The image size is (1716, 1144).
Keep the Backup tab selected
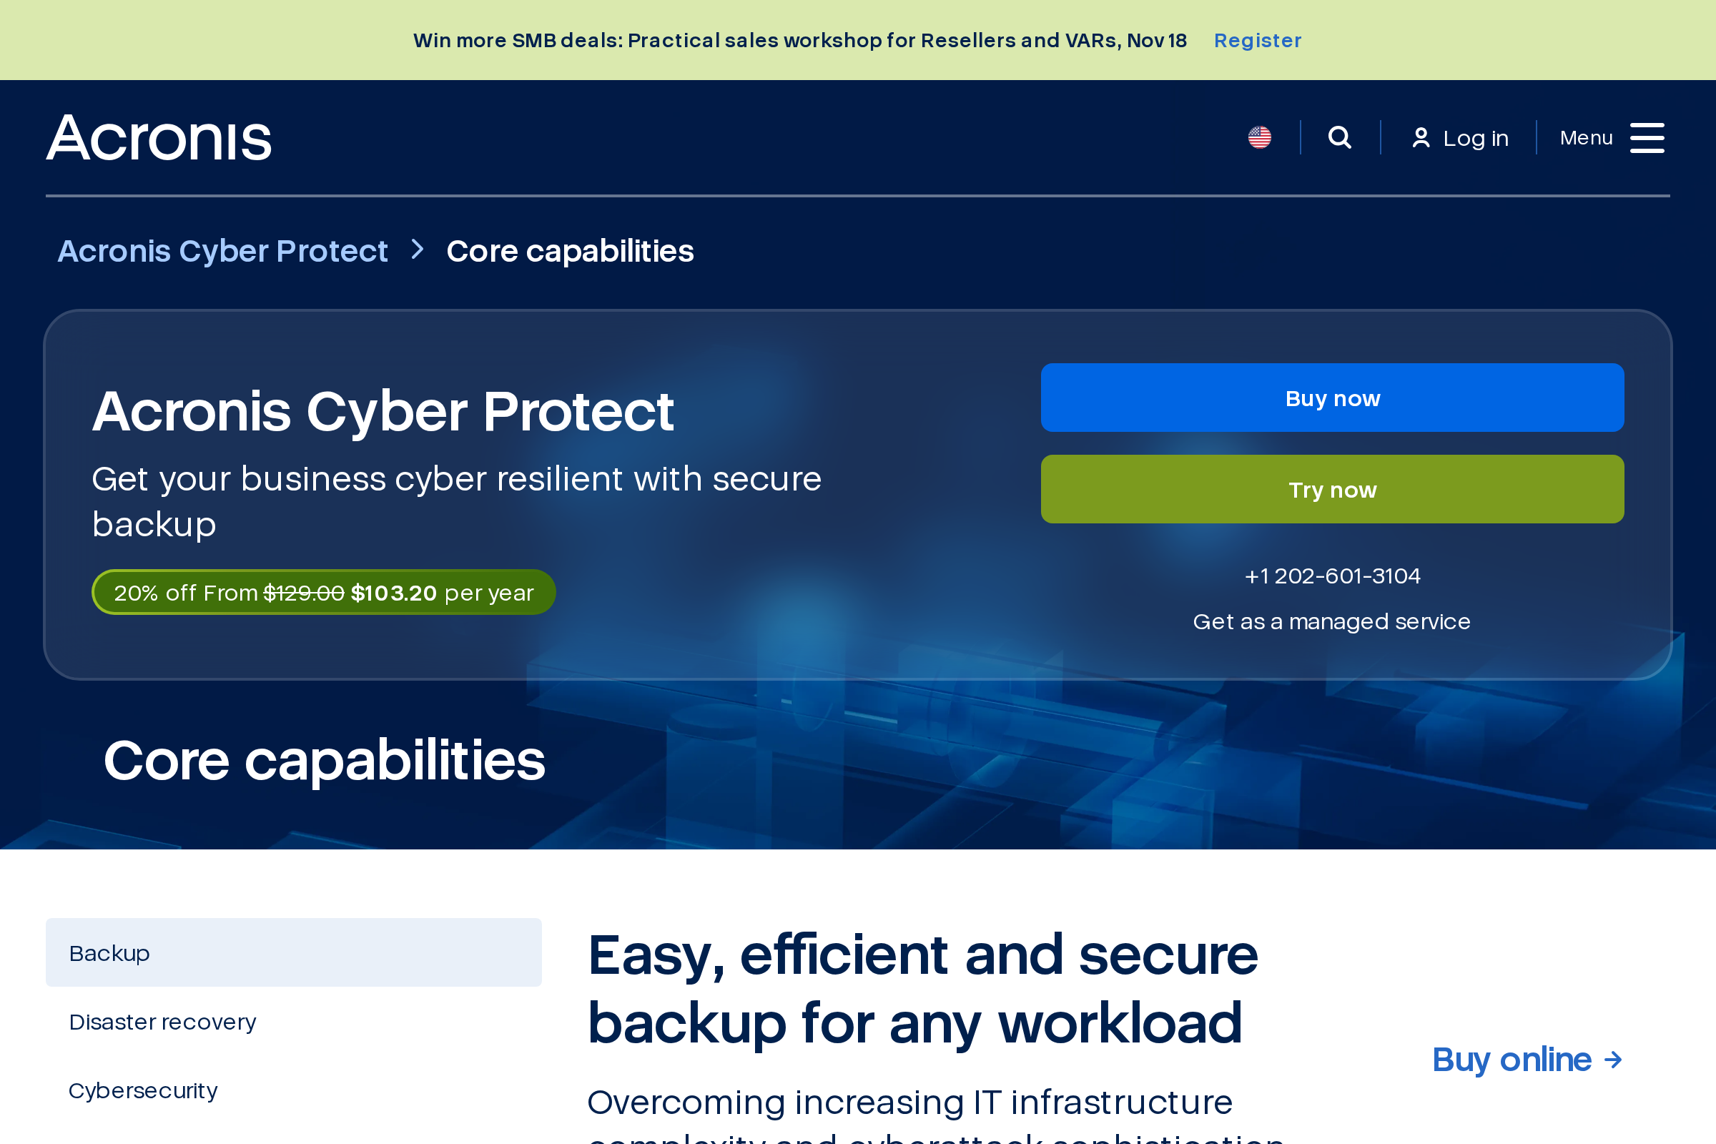[109, 952]
